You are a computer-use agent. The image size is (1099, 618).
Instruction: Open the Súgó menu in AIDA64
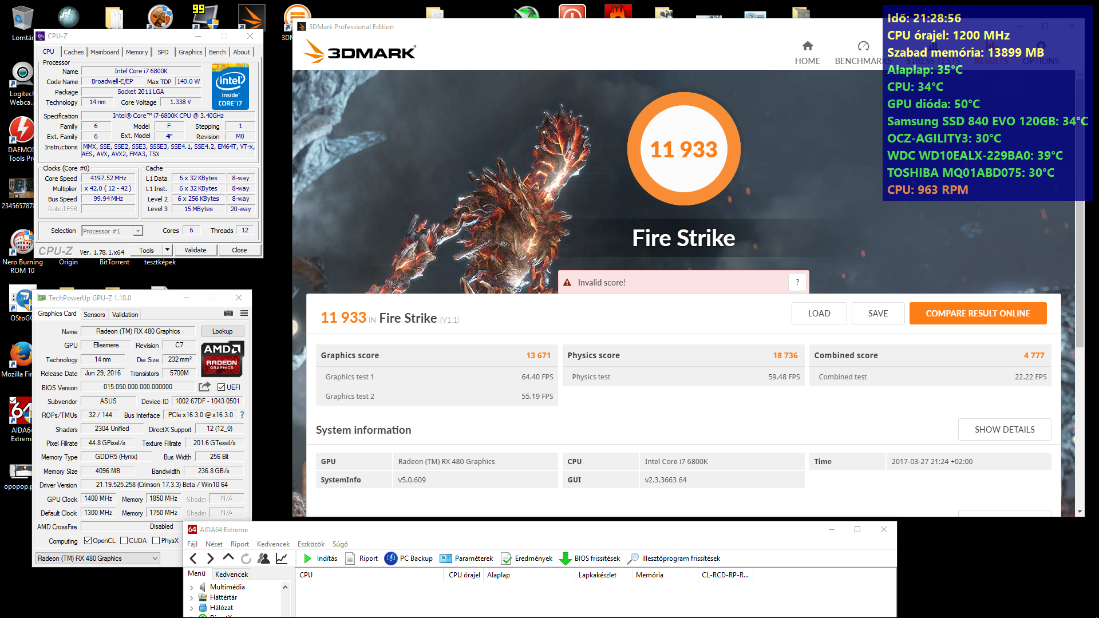[340, 544]
